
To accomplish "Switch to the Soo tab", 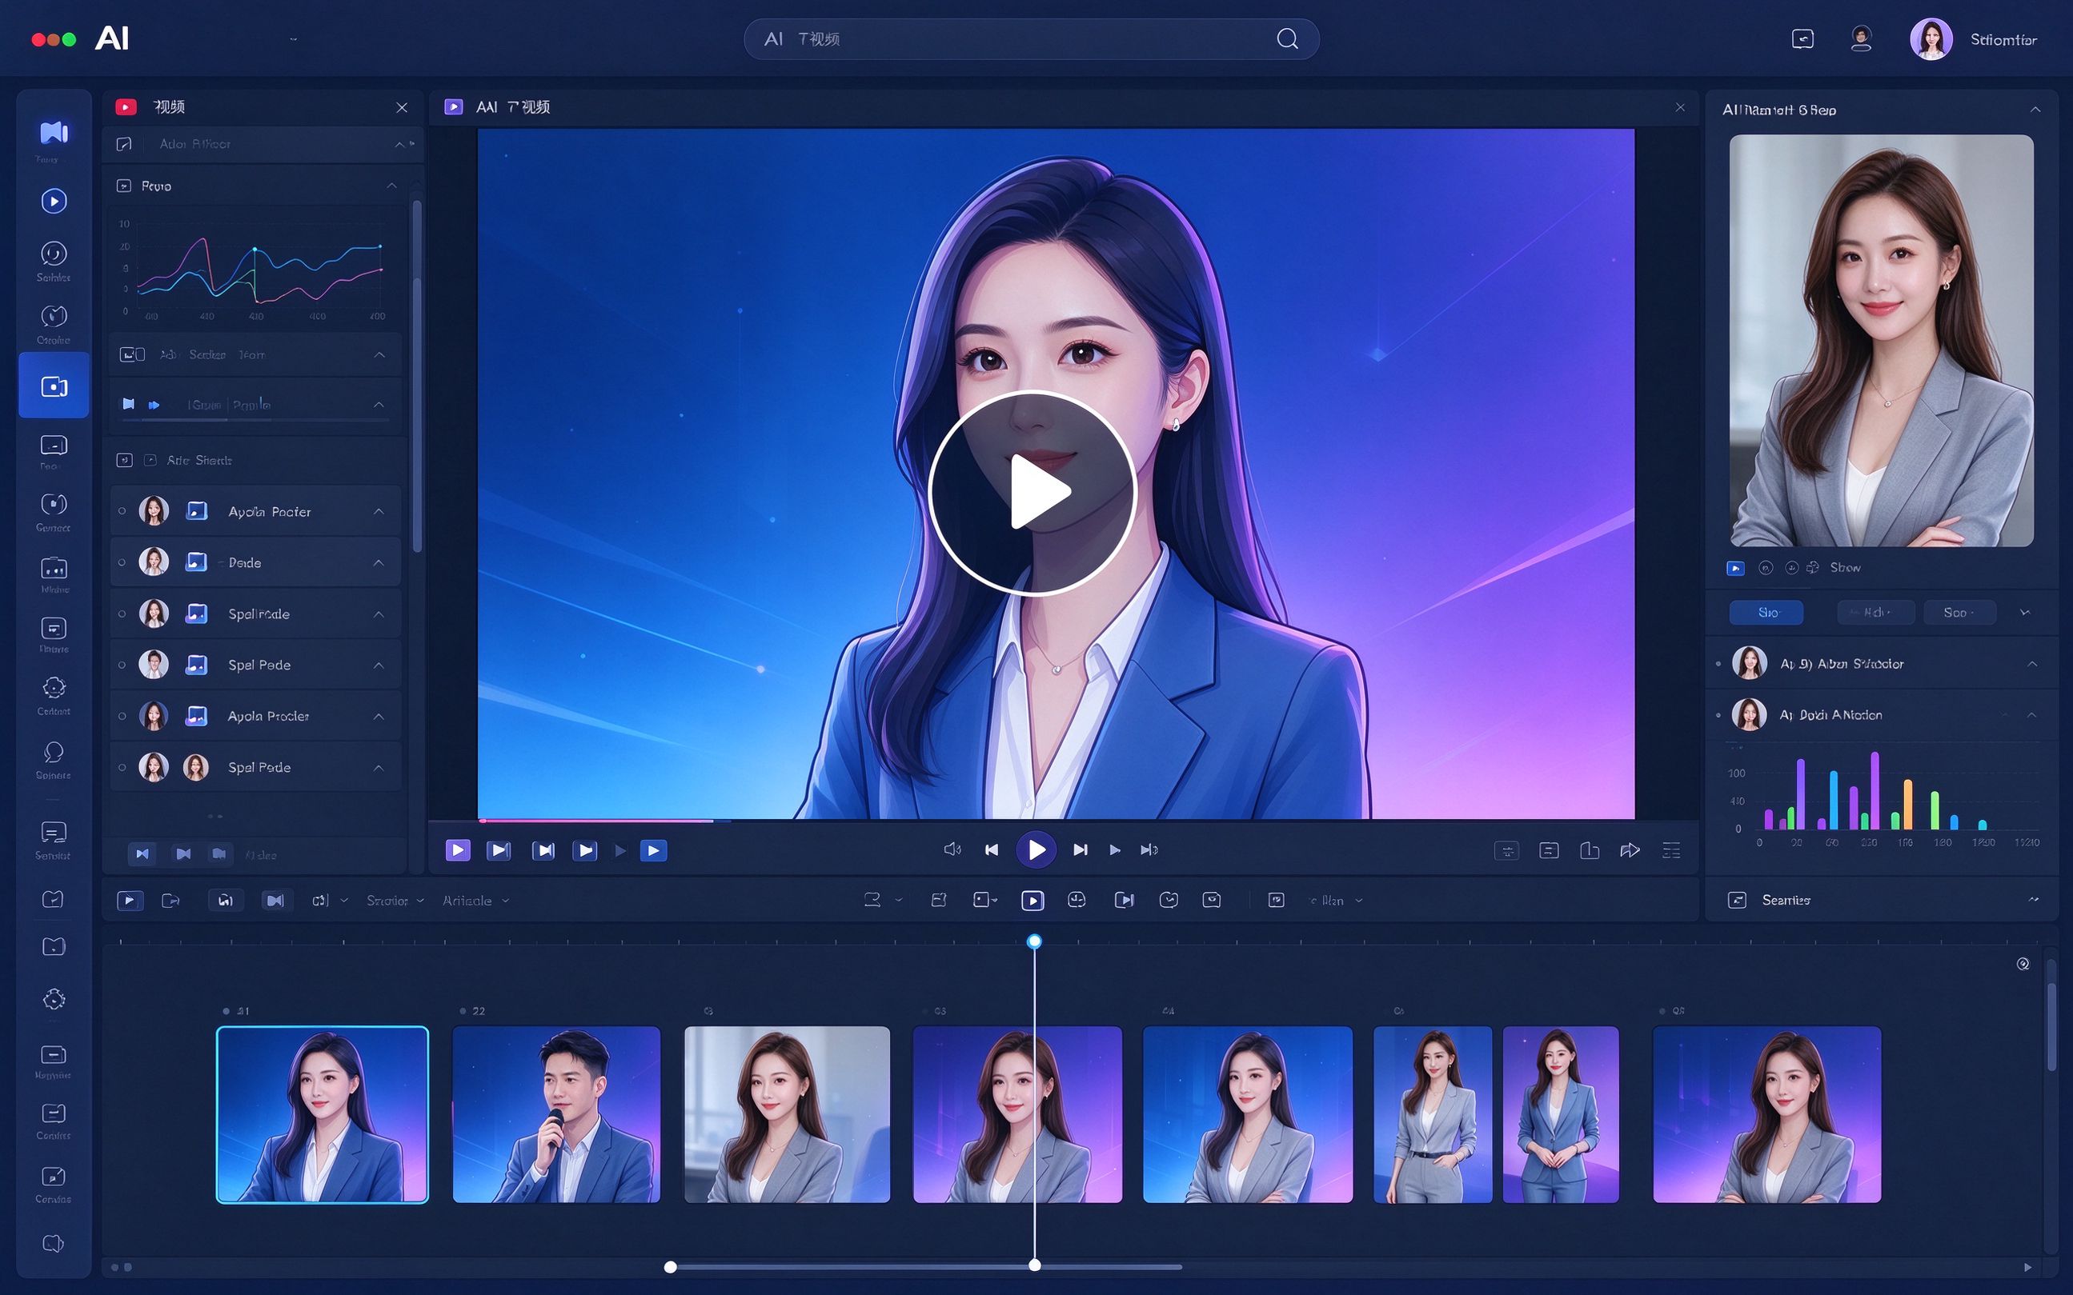I will (x=1959, y=613).
